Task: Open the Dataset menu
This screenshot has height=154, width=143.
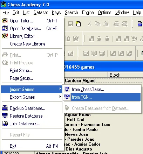Action: 41,13
